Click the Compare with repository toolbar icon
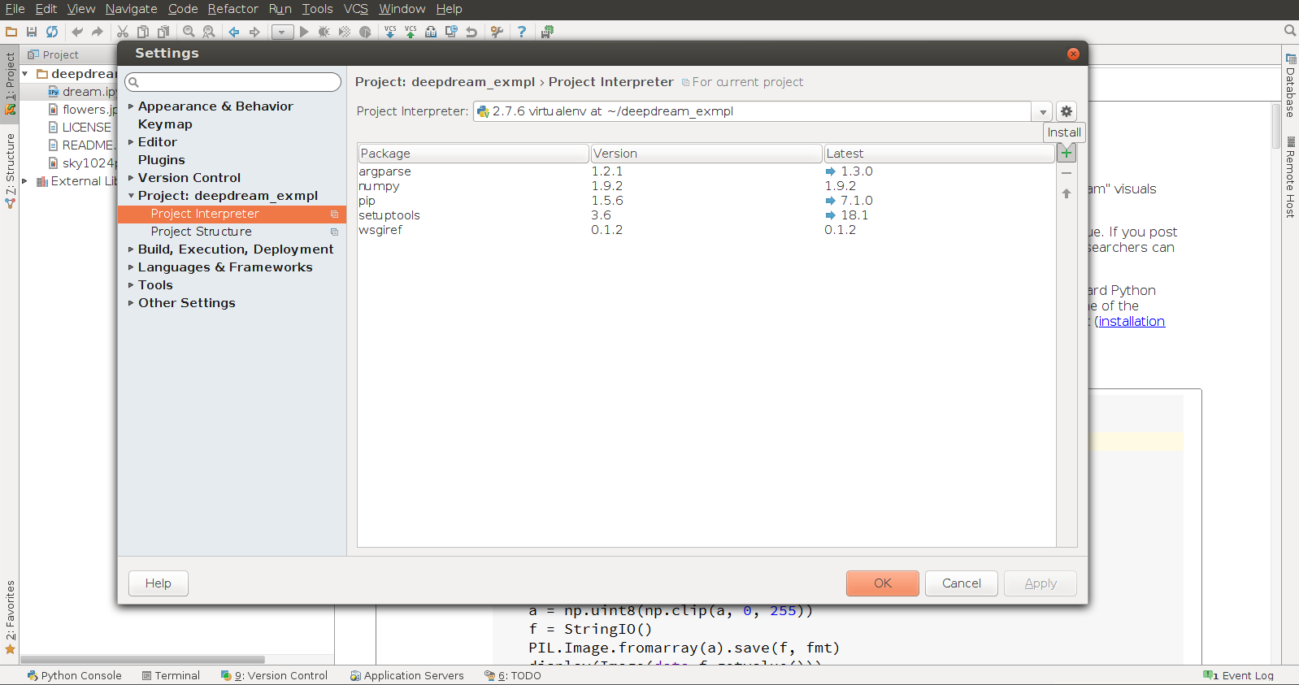Screen dimensions: 1299x685 (x=431, y=32)
